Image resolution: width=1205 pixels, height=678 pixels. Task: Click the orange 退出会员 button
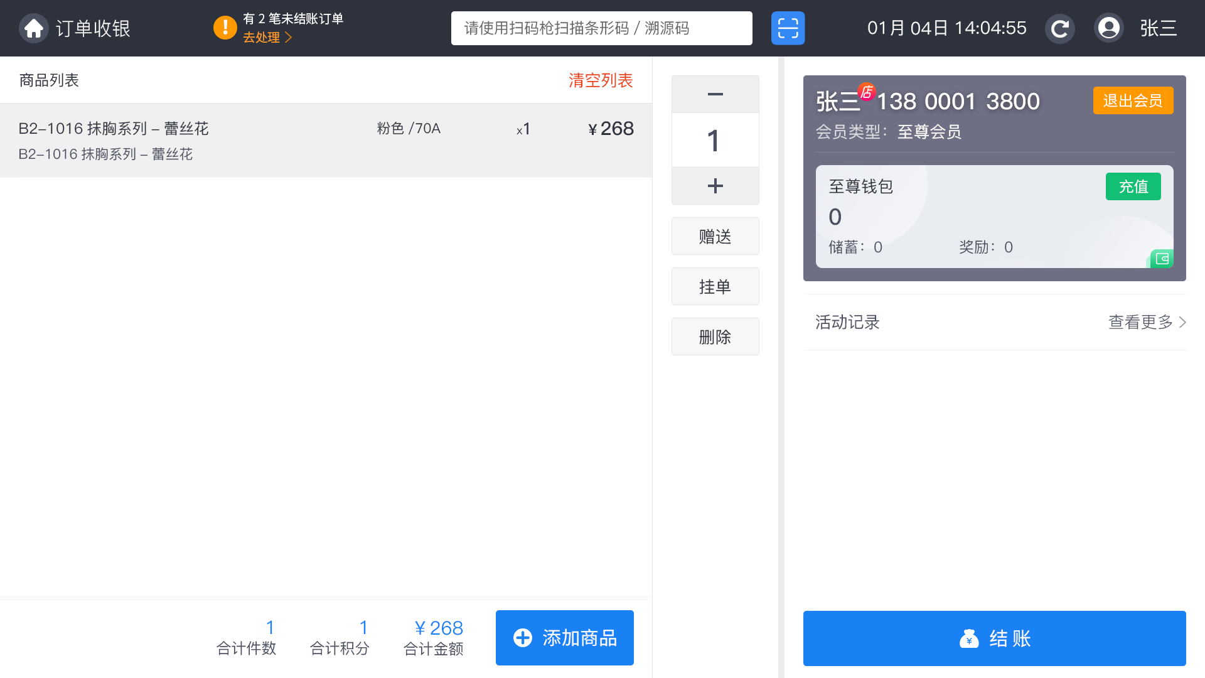pyautogui.click(x=1133, y=100)
